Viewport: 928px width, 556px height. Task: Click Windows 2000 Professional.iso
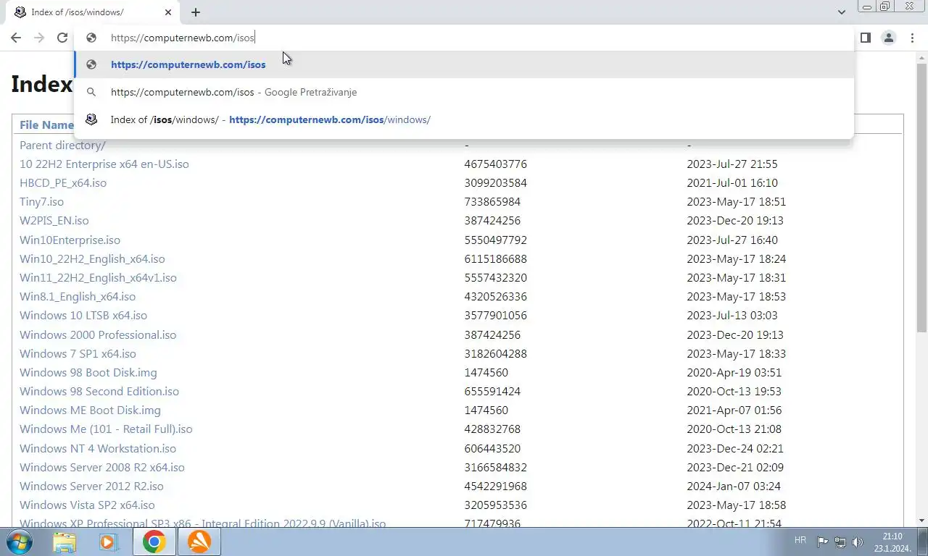98,334
